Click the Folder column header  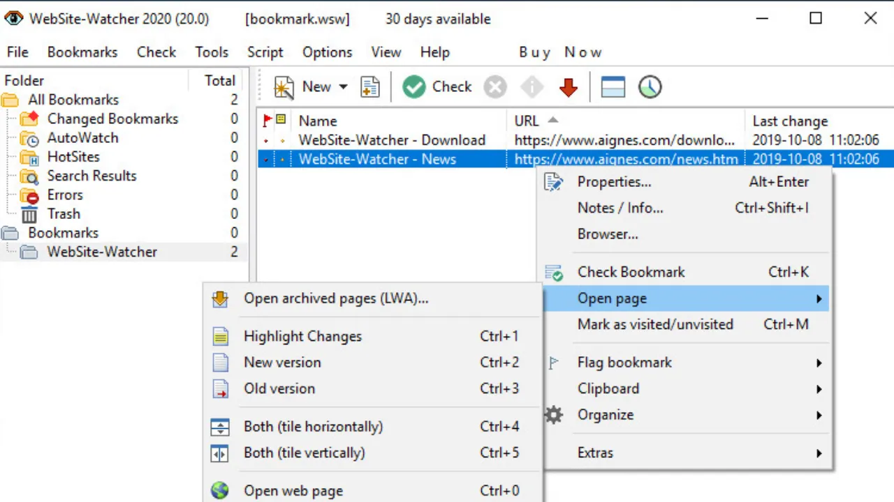[x=94, y=80]
